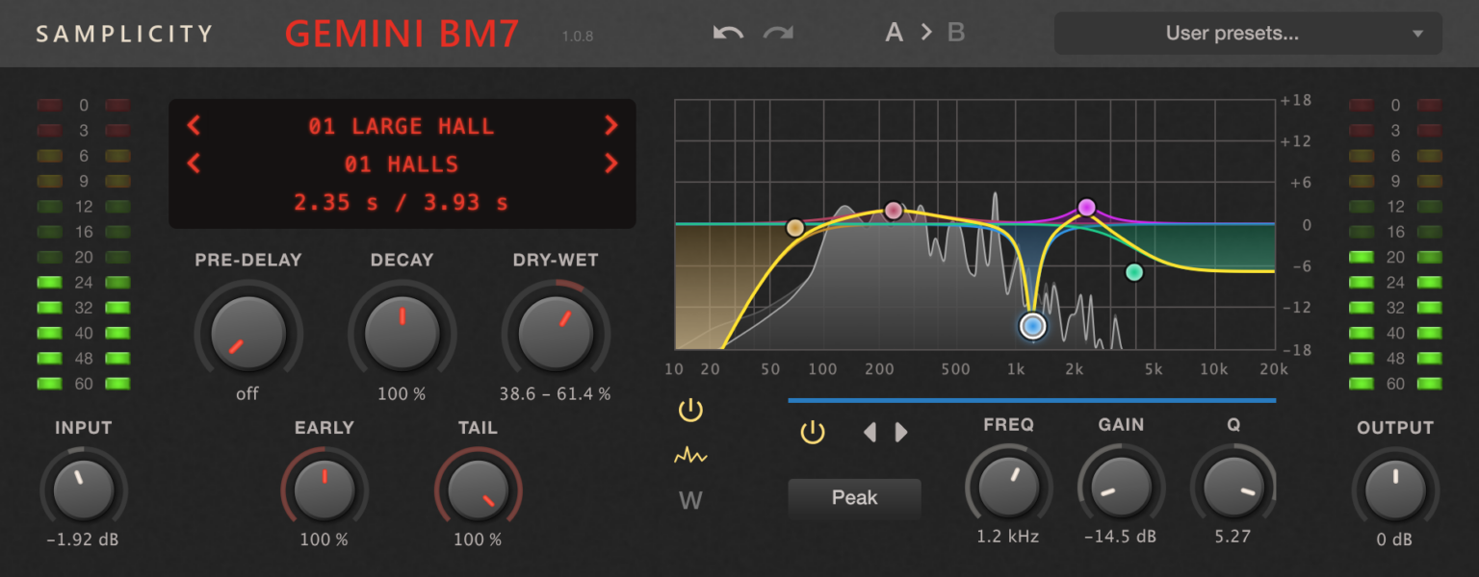1479x577 pixels.
Task: Switch to preset slot A
Action: [x=895, y=33]
